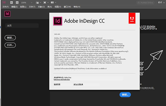Screen dimensions: 166x106
Task: Open the 参与人员名单 credits link
Action: [78, 84]
